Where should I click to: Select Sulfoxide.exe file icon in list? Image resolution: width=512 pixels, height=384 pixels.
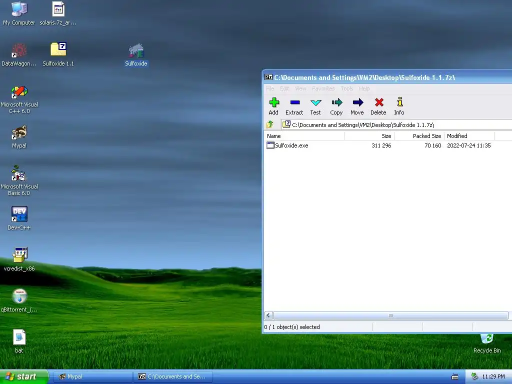[270, 145]
